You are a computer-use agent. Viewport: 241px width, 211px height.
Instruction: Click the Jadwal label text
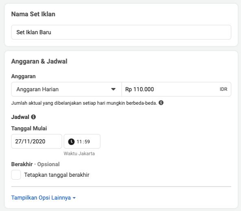tap(20, 117)
